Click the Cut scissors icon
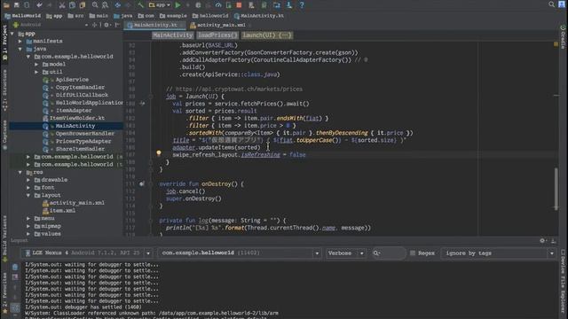568x319 pixels. tap(62, 5)
